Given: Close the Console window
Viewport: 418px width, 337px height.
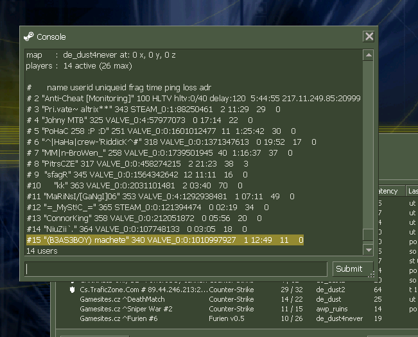Looking at the screenshot, I should click(369, 37).
